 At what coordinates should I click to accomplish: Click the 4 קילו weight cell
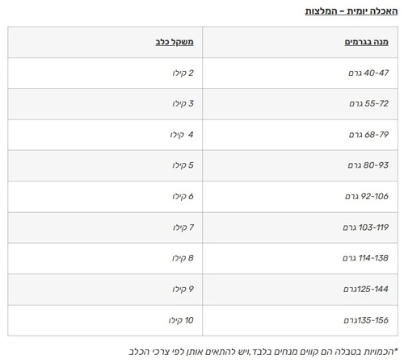105,135
